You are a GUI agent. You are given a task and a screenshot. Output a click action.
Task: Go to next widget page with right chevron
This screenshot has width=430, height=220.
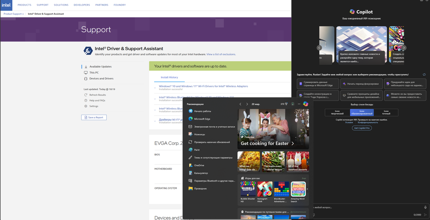point(247,104)
